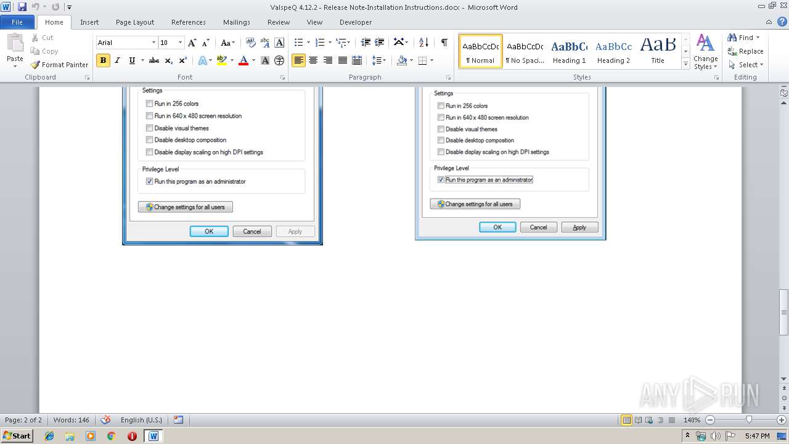Switch to the References tab

tap(189, 22)
